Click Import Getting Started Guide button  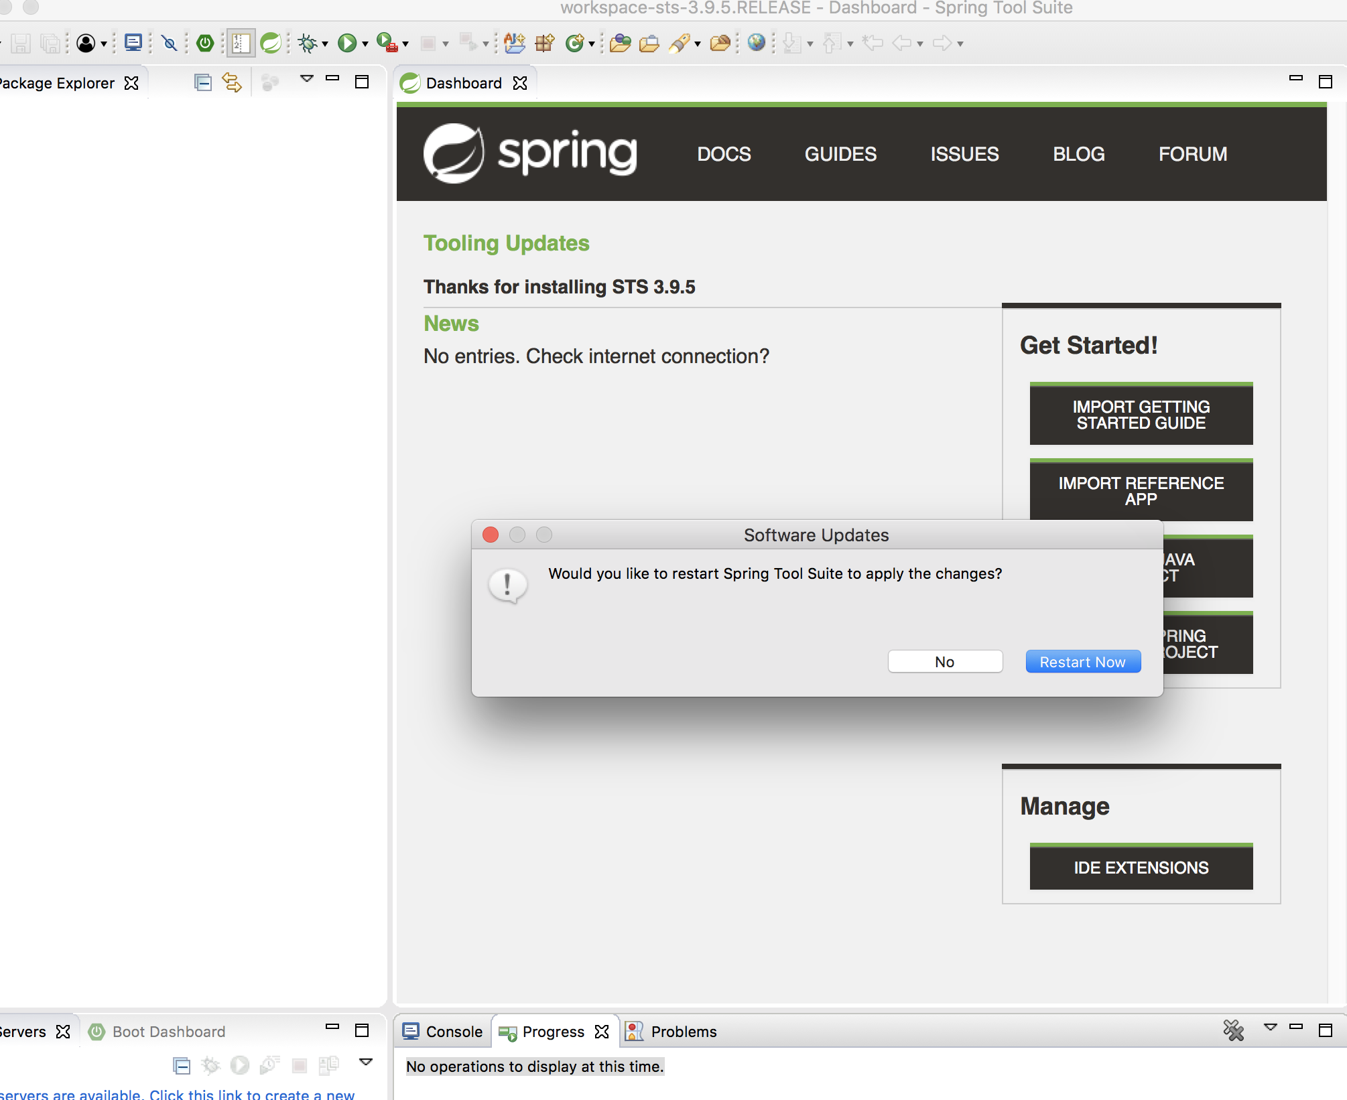pyautogui.click(x=1141, y=414)
